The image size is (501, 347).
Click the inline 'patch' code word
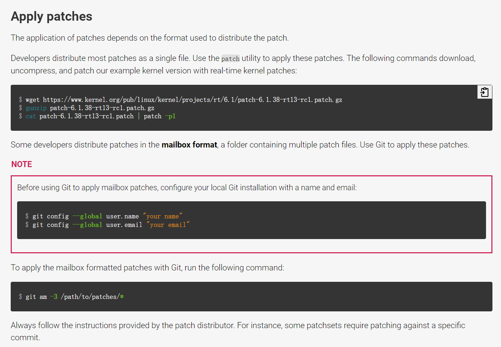coord(230,58)
